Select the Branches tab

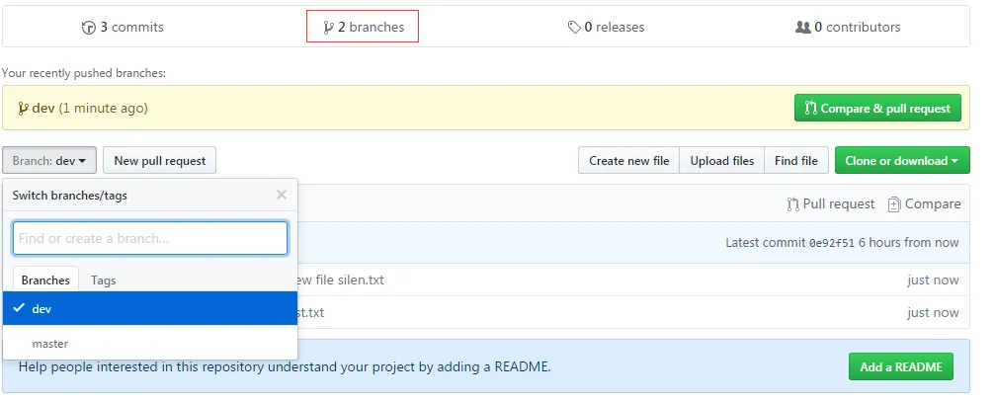[x=46, y=281]
